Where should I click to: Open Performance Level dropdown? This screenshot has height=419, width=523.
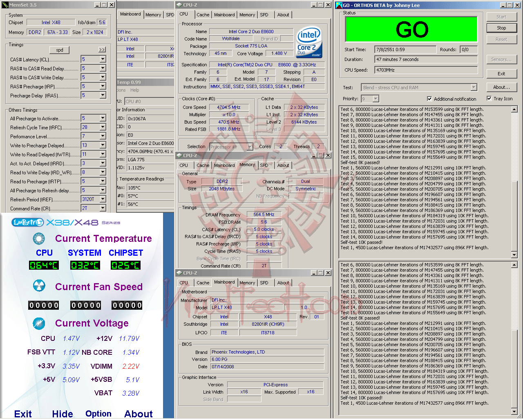103,136
